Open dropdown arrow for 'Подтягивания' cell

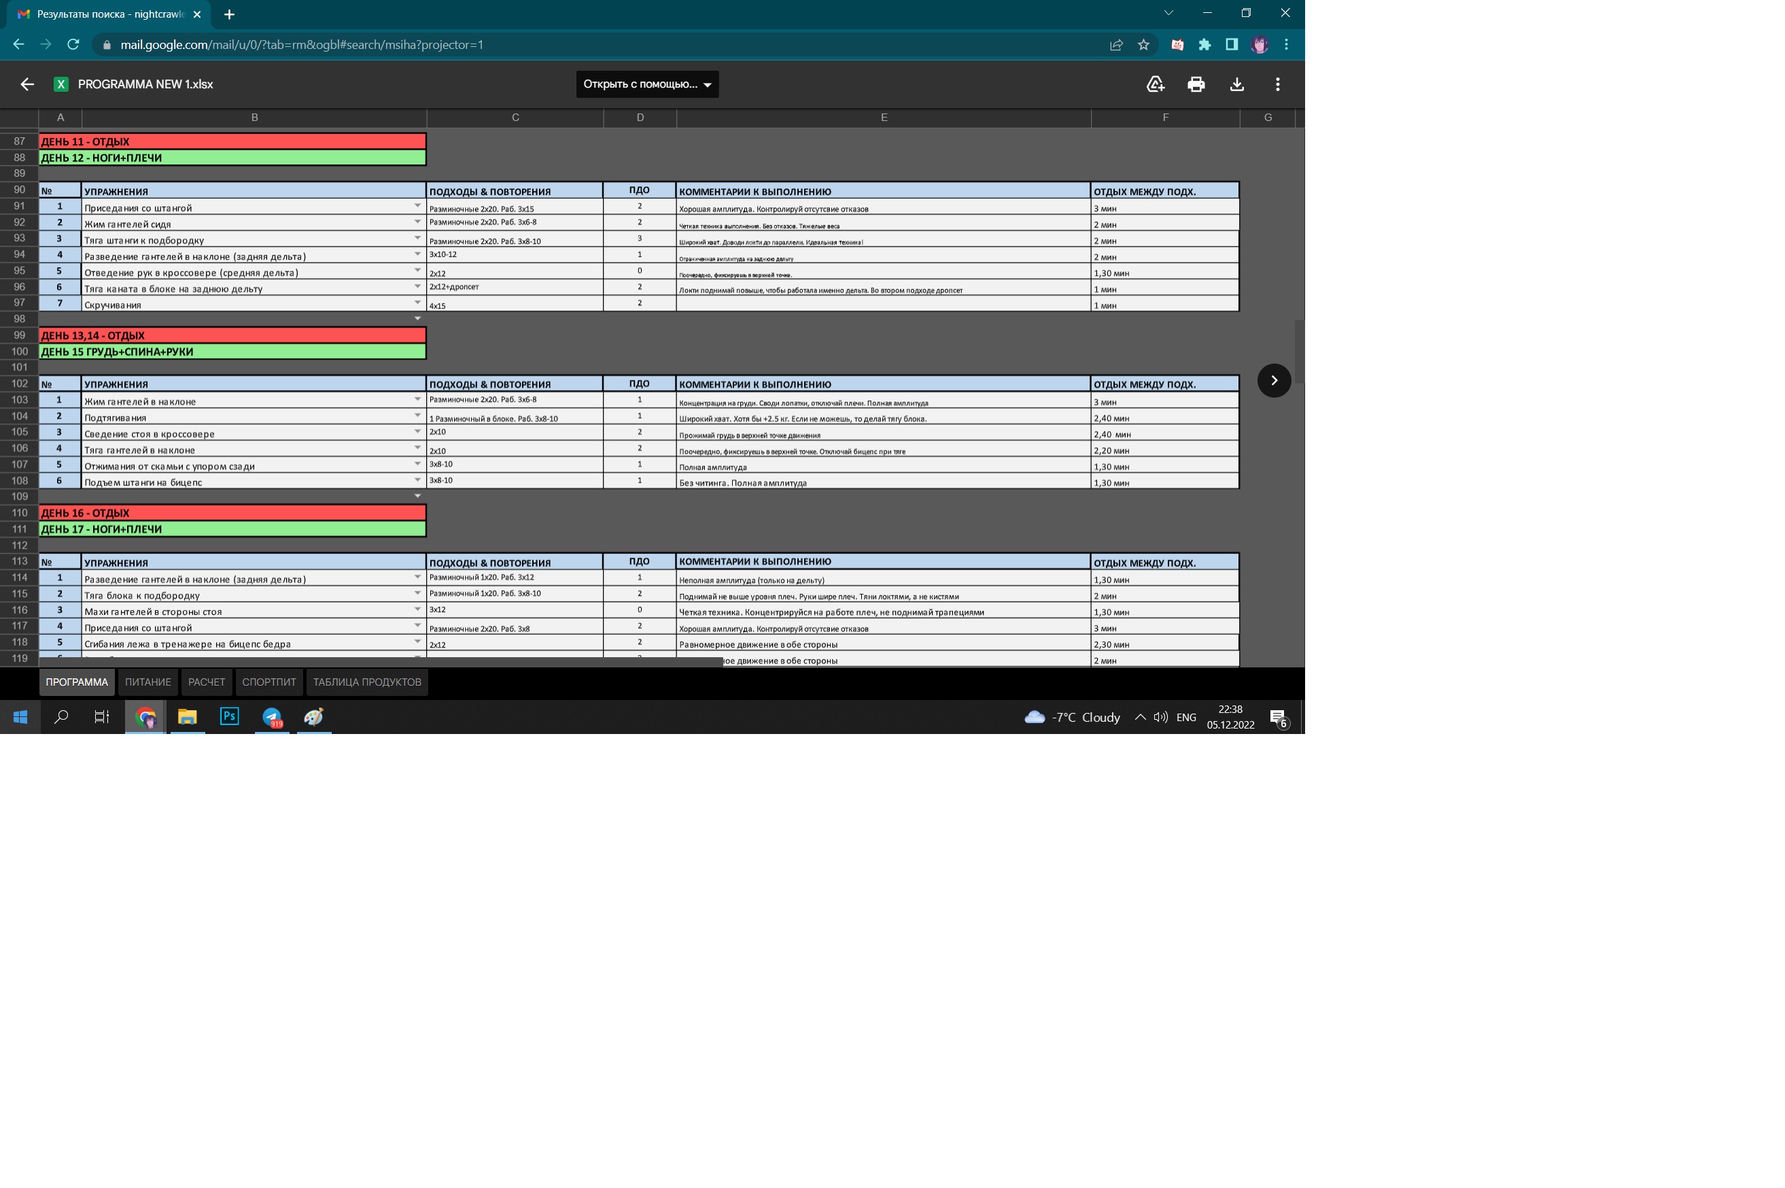[x=417, y=415]
